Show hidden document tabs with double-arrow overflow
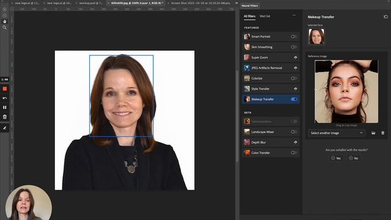This screenshot has height=220, width=391. (x=236, y=3)
